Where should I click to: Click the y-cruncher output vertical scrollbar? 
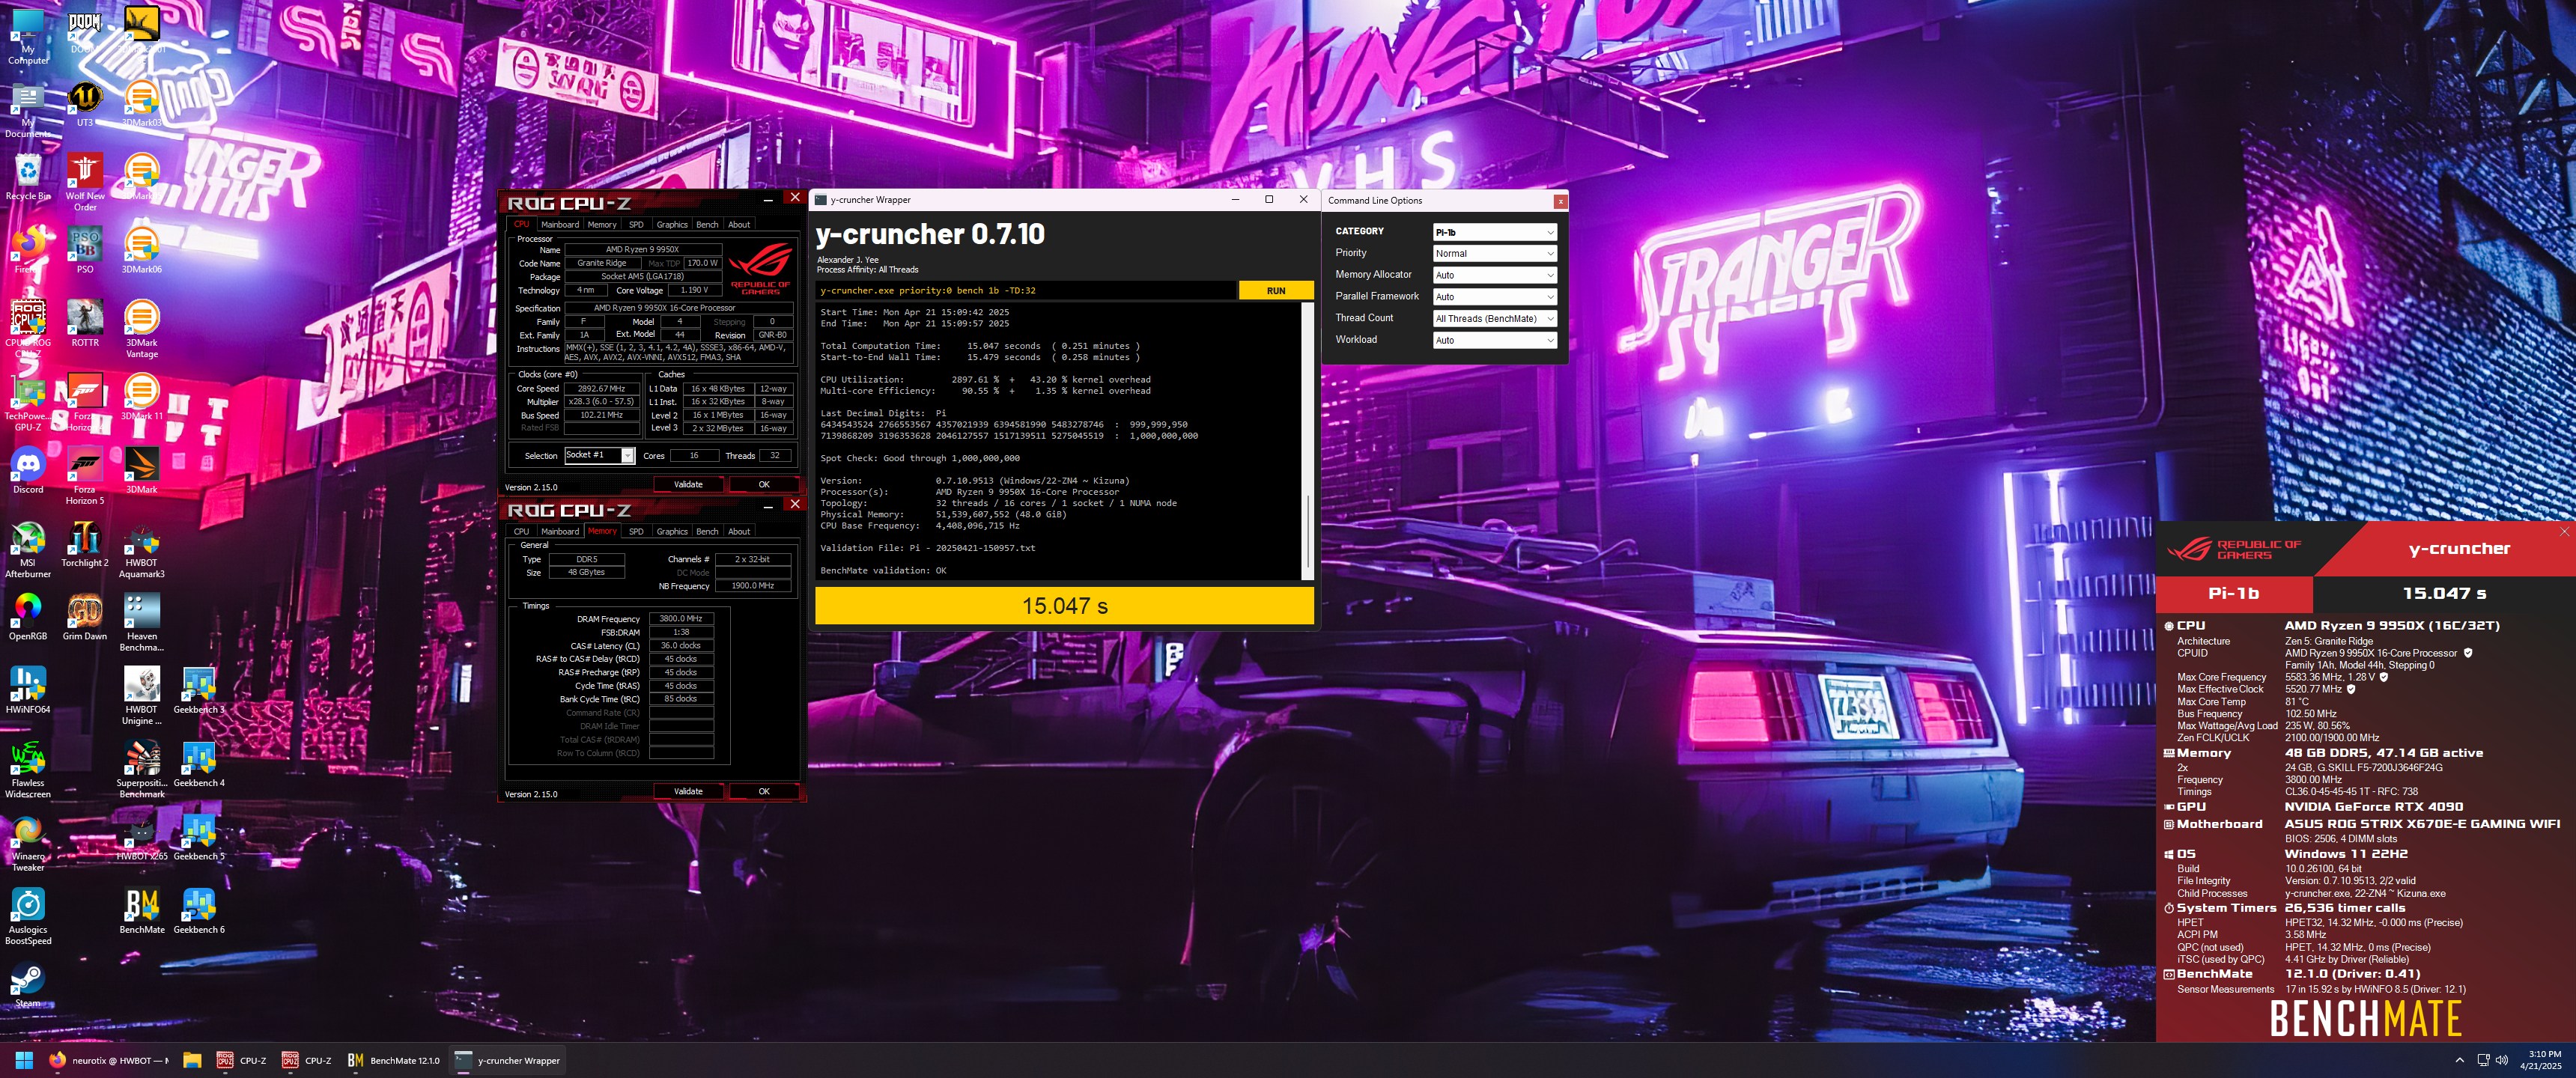point(1308,441)
